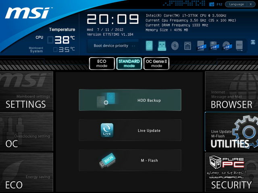Select the floppy drive boot device icon
This screenshot has width=258, height=193.
click(x=187, y=46)
